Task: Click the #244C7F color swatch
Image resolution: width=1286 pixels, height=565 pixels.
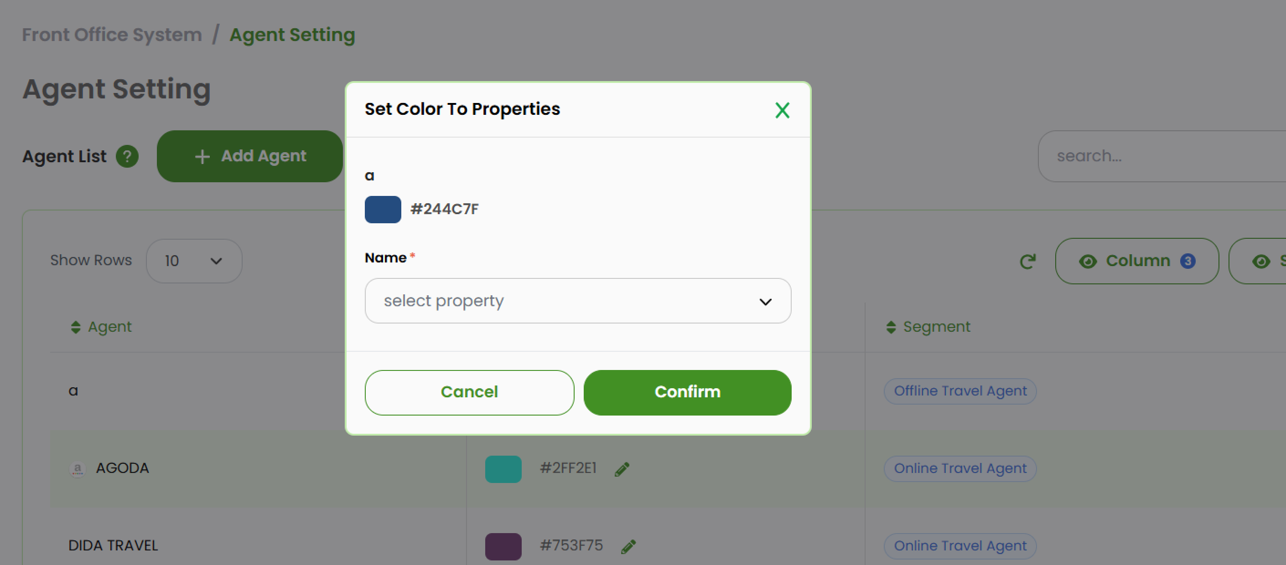Action: 383,210
